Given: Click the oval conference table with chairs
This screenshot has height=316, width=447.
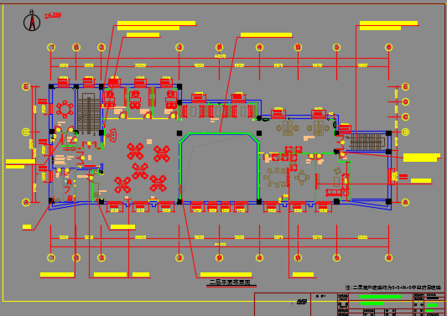Looking at the screenshot, I should 276,178.
